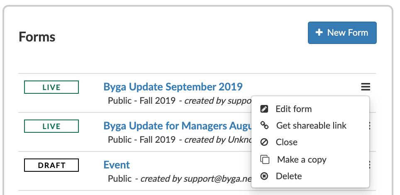Create a form with the New Form button
The width and height of the screenshot is (400, 195).
pos(342,33)
